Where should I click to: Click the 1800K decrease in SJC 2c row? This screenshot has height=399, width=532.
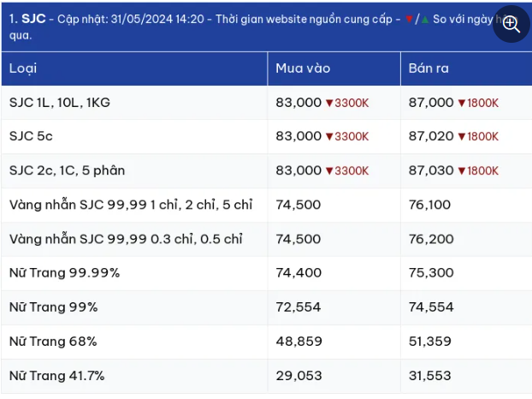478,171
